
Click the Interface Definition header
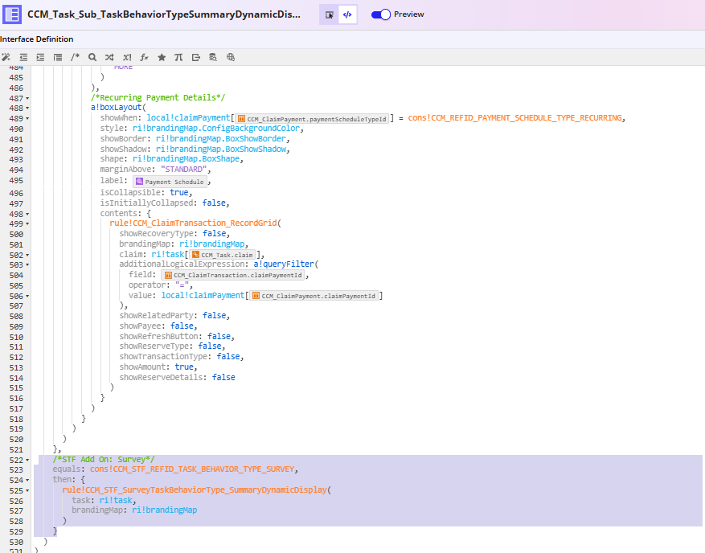pos(36,39)
